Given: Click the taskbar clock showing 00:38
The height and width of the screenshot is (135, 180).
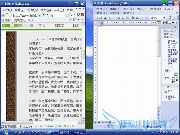Looking at the screenshot, I should [174, 132].
